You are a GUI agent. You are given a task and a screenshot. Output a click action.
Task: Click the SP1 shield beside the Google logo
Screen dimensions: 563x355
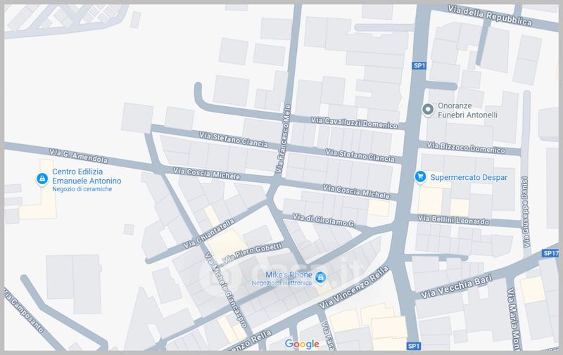(x=415, y=346)
